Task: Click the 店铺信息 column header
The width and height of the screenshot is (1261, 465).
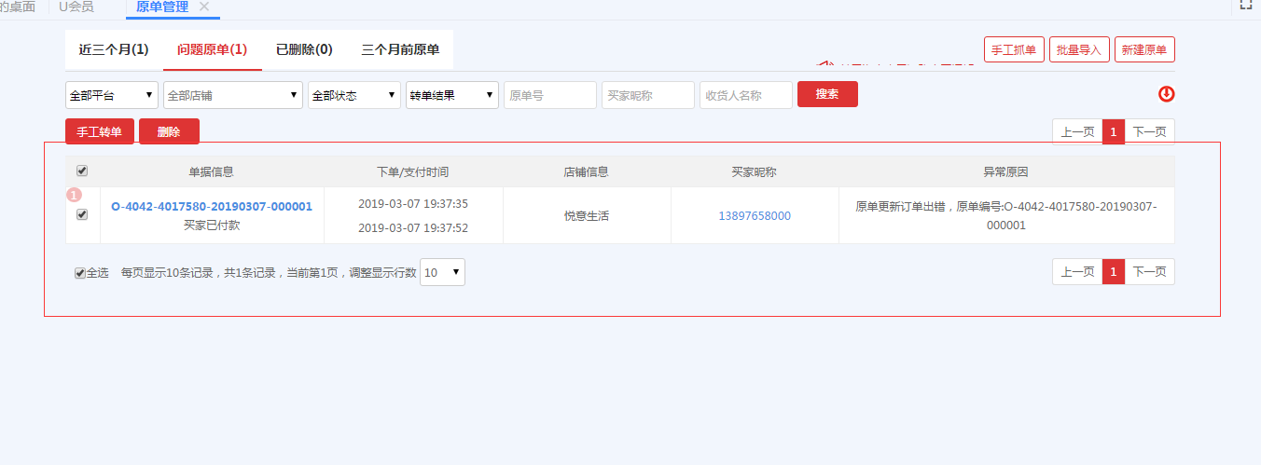Action: [x=587, y=172]
